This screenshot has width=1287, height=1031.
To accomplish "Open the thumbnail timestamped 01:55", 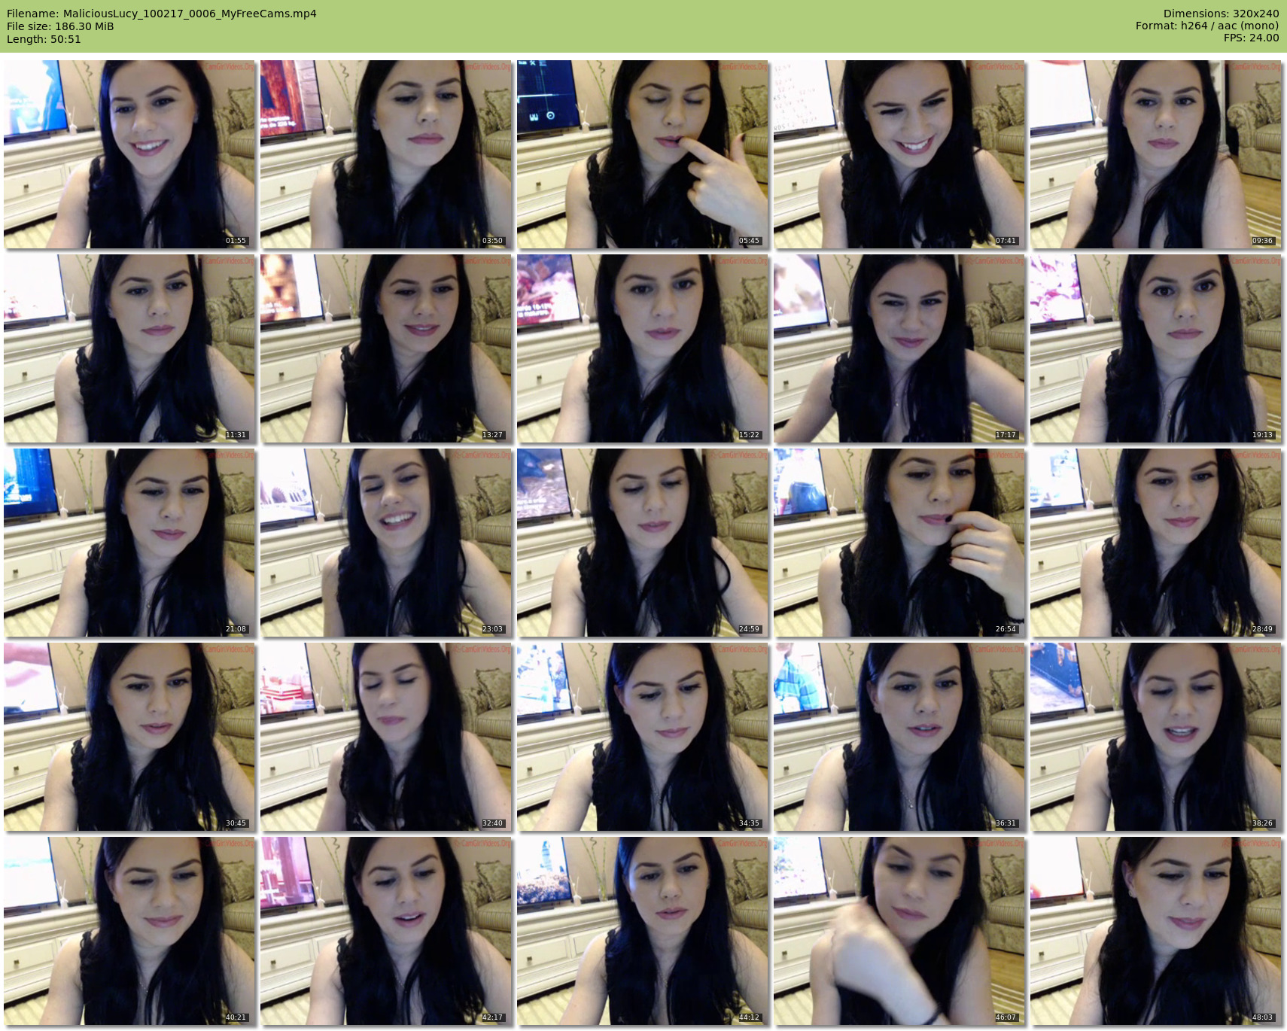I will click(x=129, y=154).
